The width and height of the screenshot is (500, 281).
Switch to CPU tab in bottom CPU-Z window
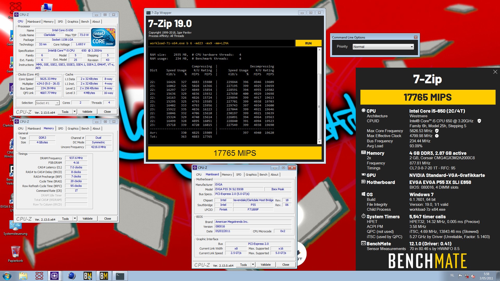pyautogui.click(x=199, y=175)
